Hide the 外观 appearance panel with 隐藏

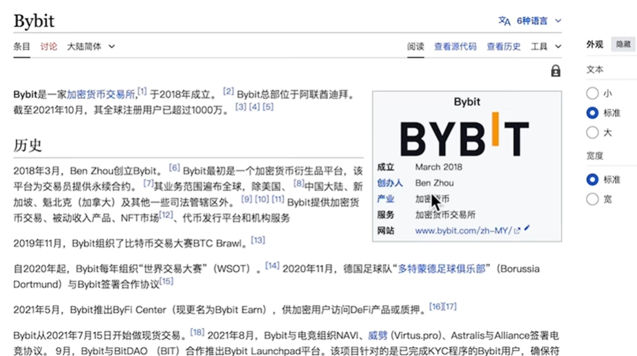coord(623,44)
